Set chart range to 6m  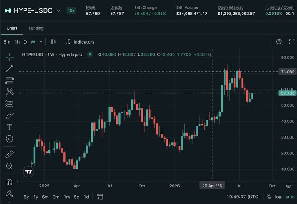coord(45,197)
